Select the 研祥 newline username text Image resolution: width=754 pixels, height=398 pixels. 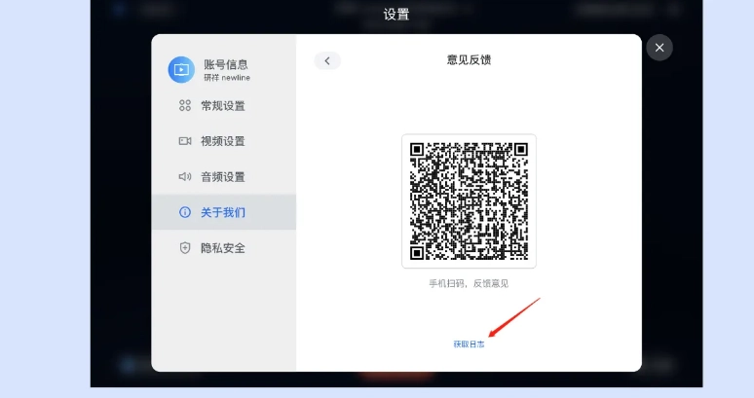[x=226, y=78]
